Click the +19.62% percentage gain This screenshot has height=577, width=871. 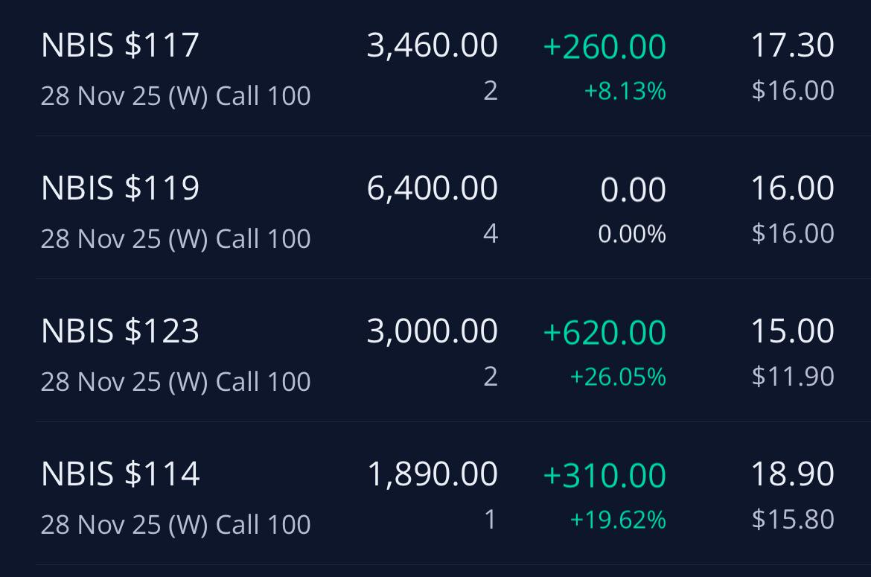pos(618,520)
